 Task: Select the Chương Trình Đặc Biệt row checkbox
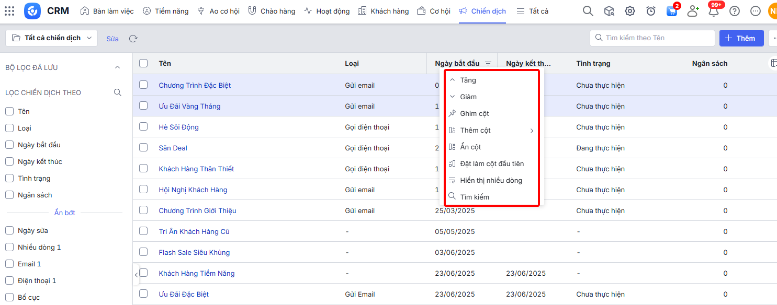point(143,85)
